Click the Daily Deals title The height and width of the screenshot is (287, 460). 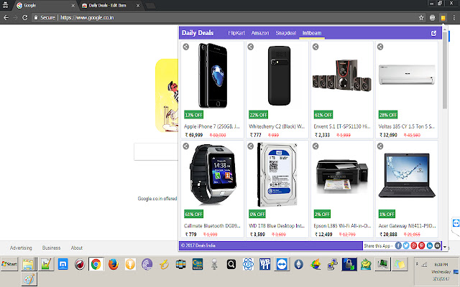pyautogui.click(x=198, y=33)
